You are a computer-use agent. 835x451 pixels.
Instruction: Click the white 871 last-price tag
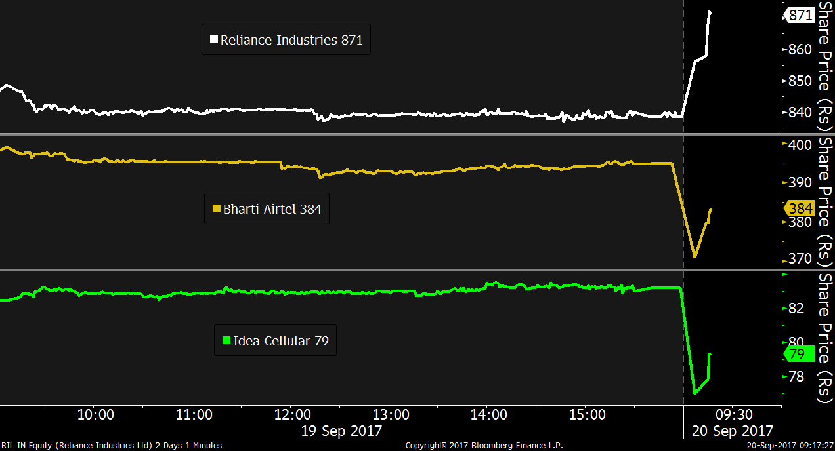click(x=800, y=15)
